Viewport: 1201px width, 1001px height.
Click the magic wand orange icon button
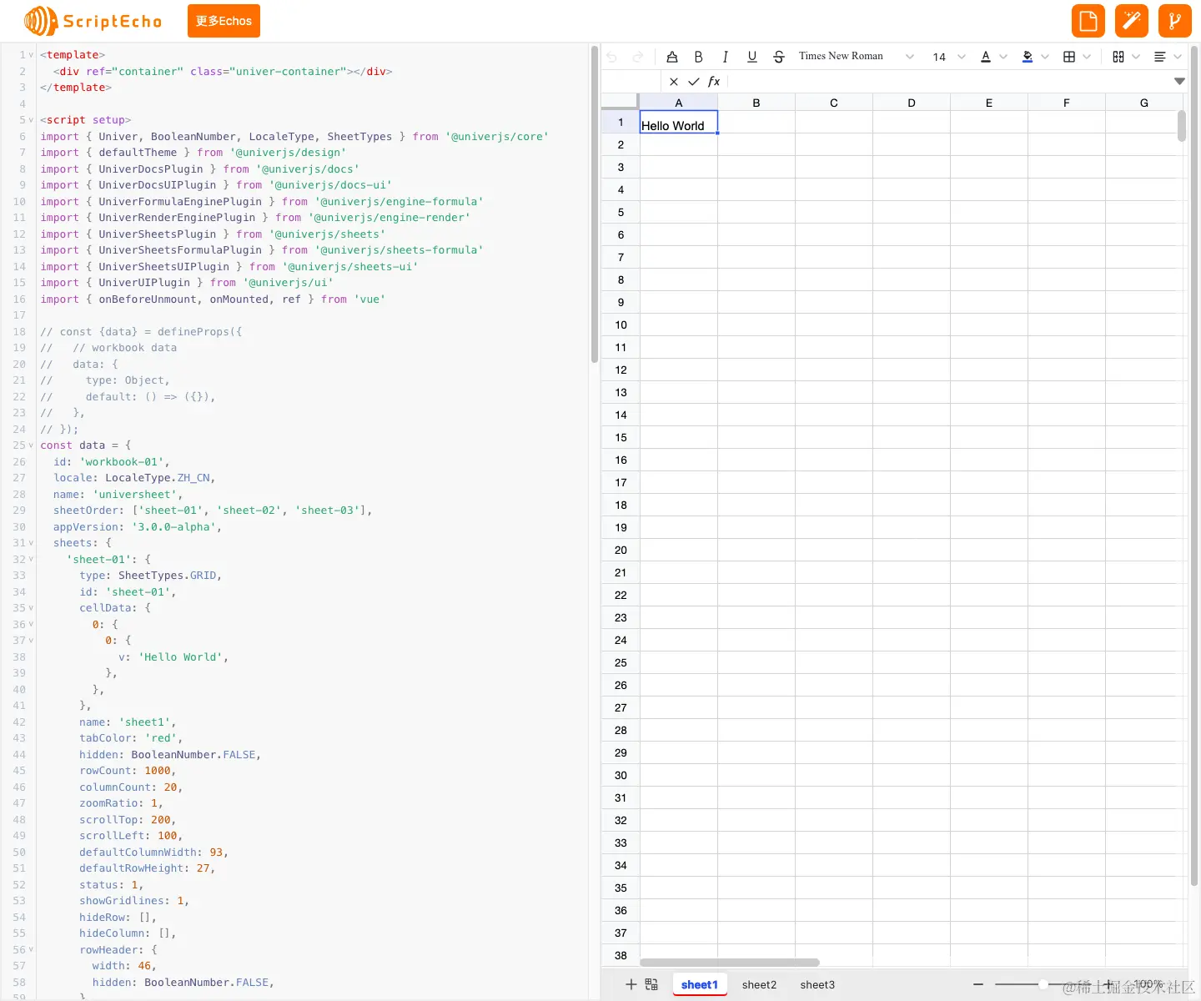point(1132,21)
